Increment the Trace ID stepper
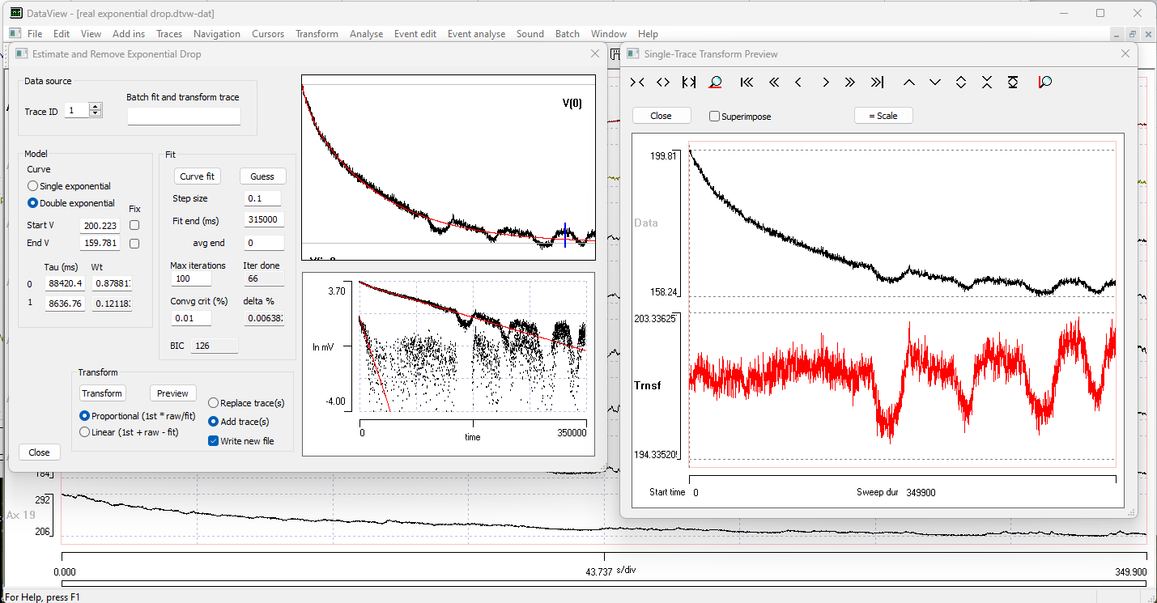The width and height of the screenshot is (1157, 603). pyautogui.click(x=97, y=107)
